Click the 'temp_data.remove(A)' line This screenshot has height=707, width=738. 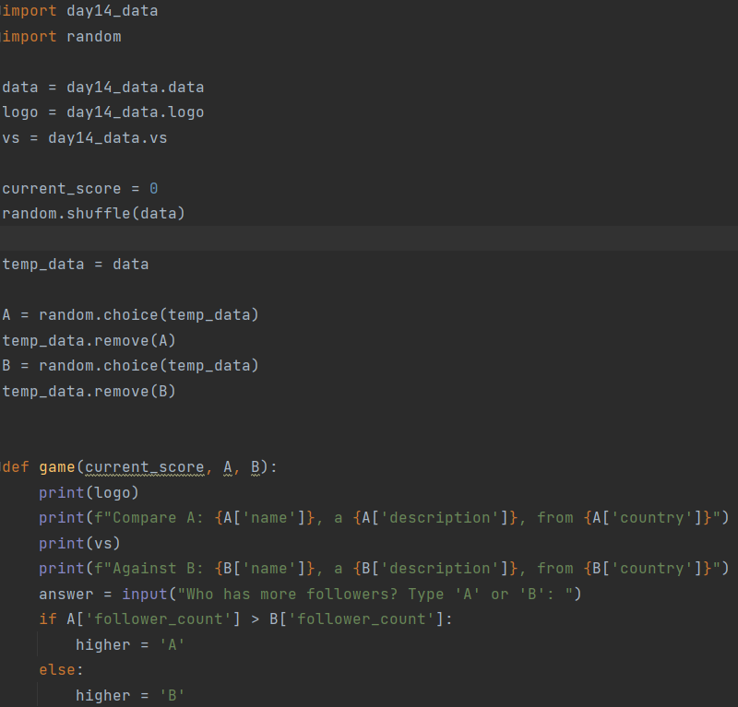coord(89,340)
